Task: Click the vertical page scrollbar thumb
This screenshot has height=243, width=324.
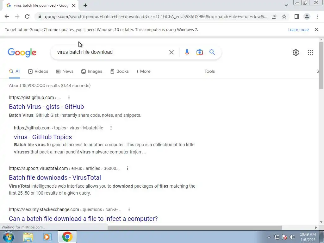Action: pyautogui.click(x=321, y=65)
